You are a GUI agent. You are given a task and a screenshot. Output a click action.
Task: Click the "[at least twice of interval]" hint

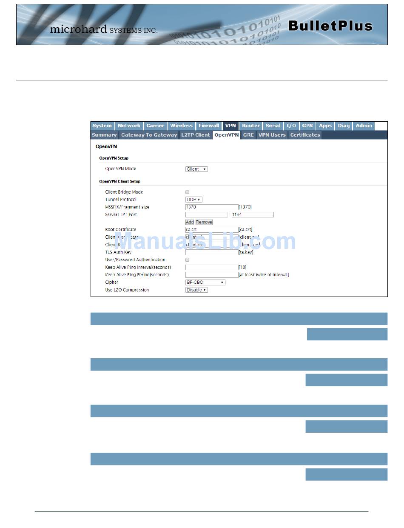(x=264, y=275)
